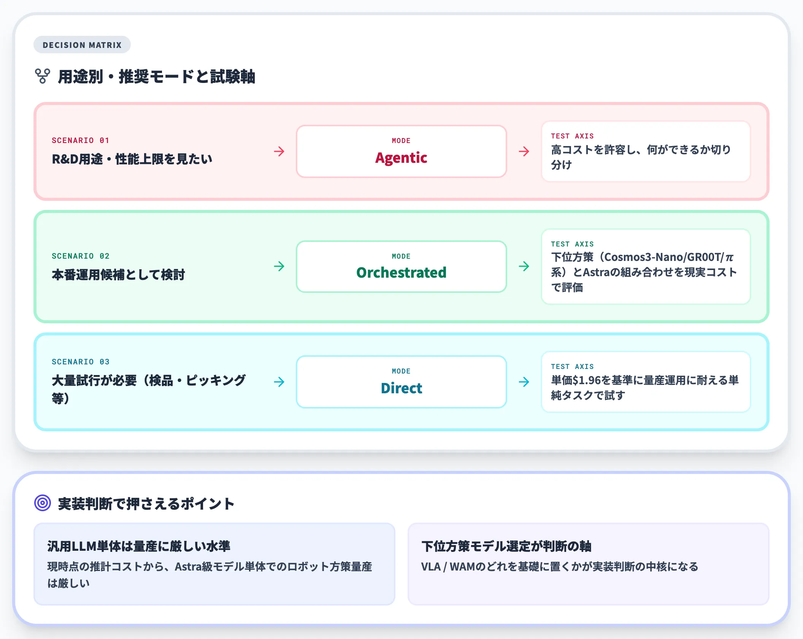
Task: Select the Direct mode card
Action: click(401, 381)
